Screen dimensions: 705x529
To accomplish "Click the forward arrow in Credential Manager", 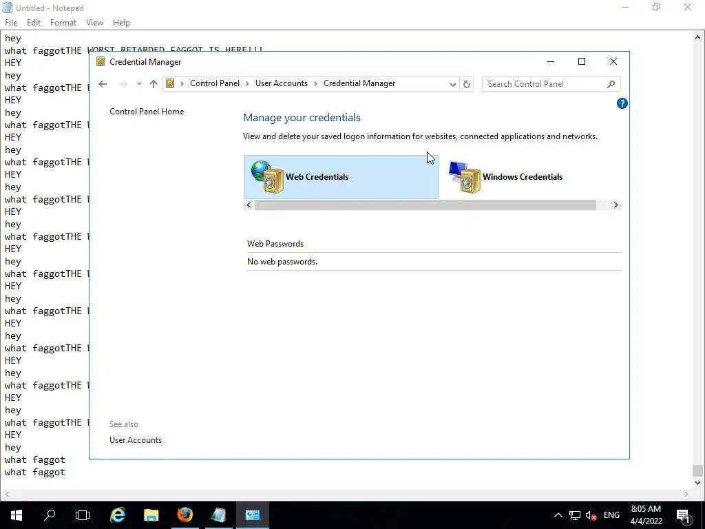I will [x=123, y=83].
